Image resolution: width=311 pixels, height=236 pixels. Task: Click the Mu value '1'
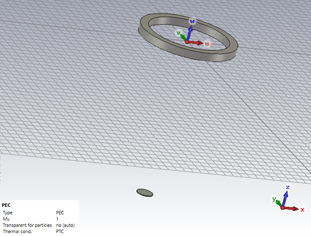click(x=57, y=219)
